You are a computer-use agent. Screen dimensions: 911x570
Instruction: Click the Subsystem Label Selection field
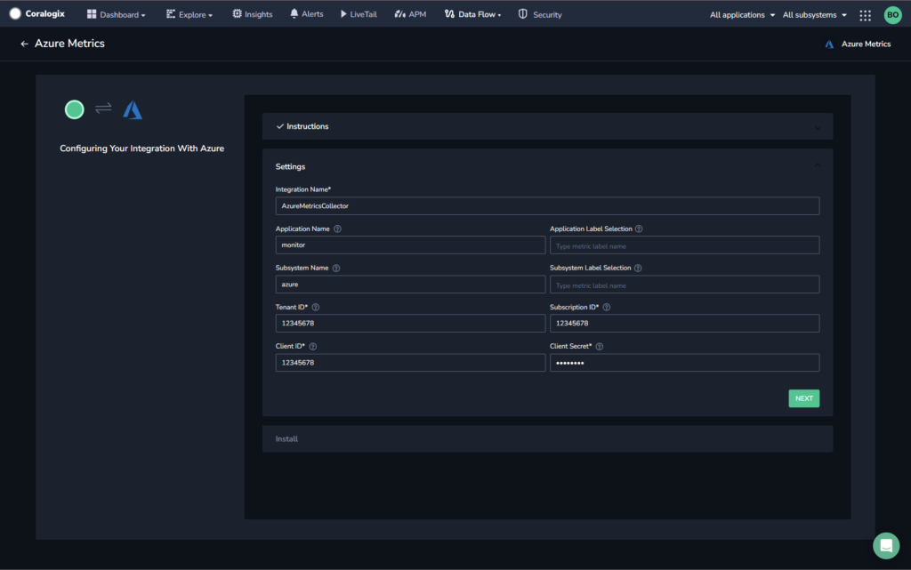[684, 285]
